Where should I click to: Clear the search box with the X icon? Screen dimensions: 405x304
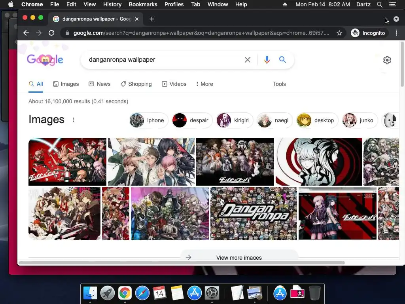pyautogui.click(x=248, y=60)
